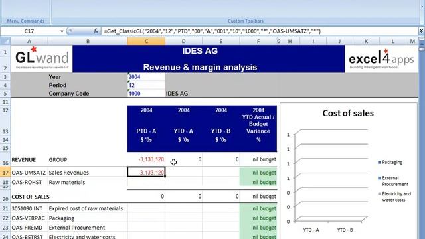
Task: Click the External Procurement label cell
Action: pos(88,228)
